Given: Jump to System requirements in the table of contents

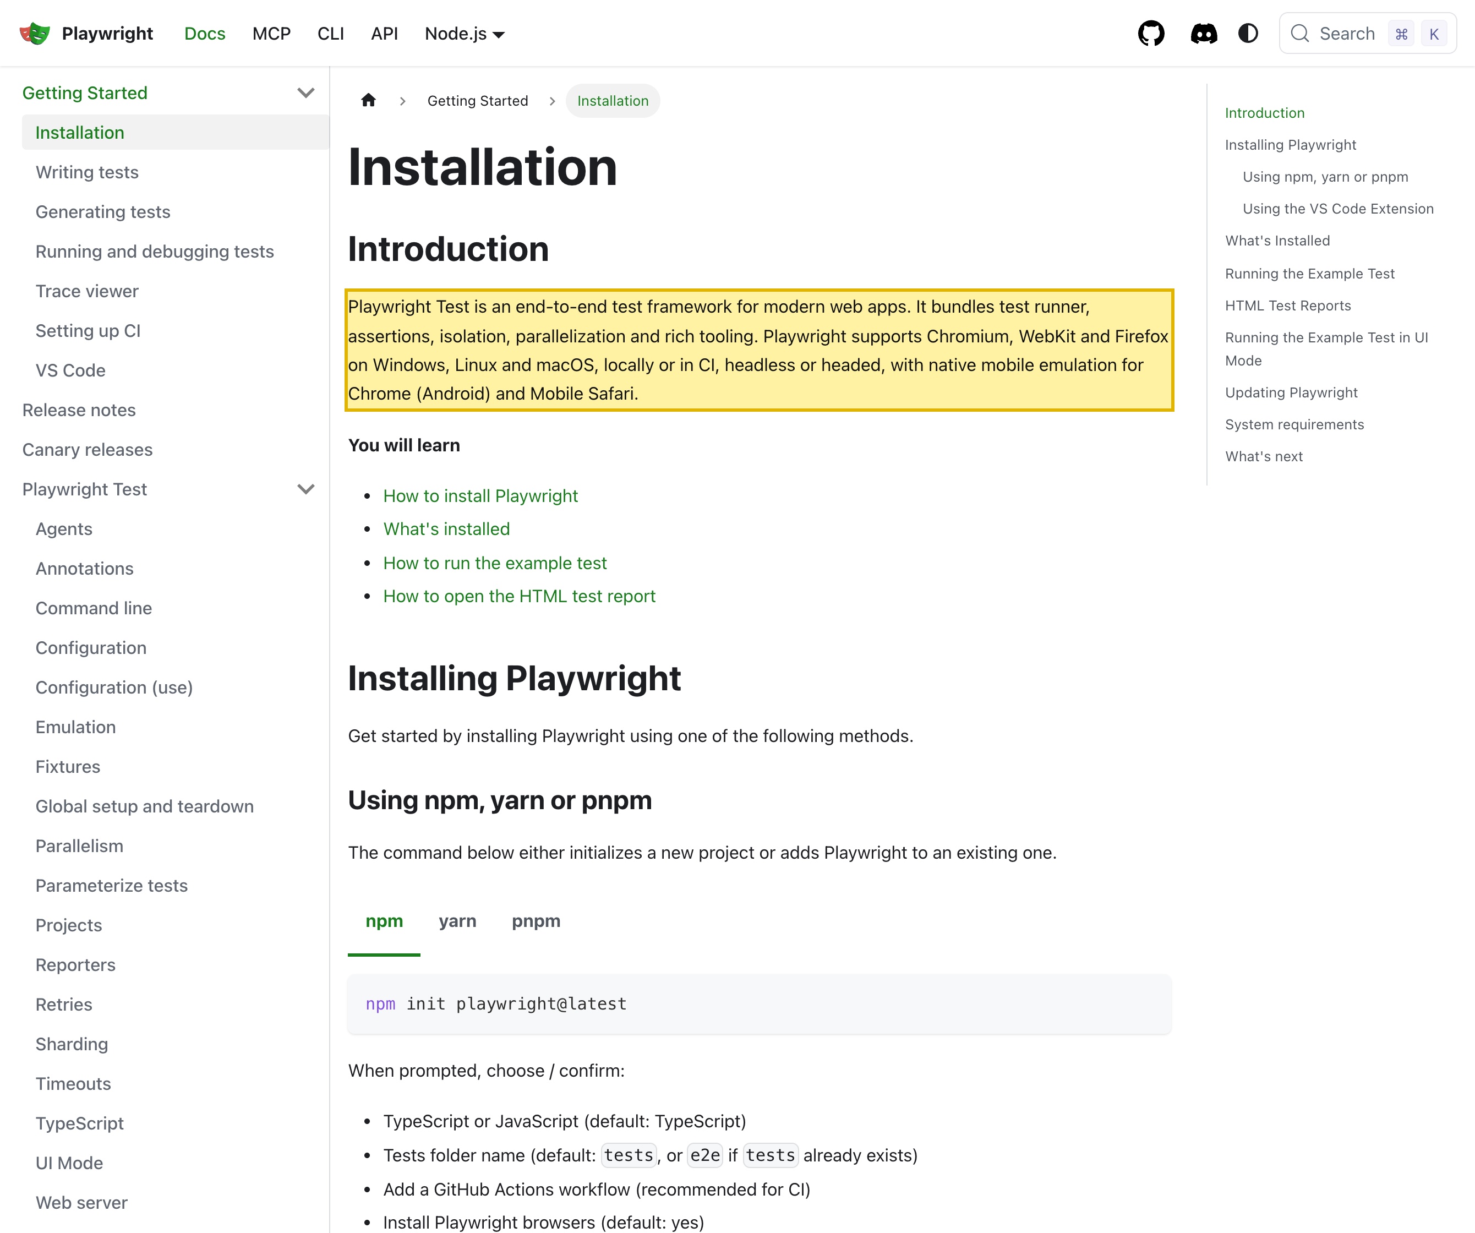Looking at the screenshot, I should [x=1294, y=424].
